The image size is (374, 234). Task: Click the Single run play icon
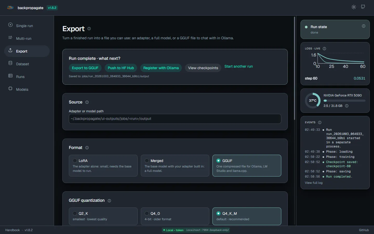[x=10, y=25]
